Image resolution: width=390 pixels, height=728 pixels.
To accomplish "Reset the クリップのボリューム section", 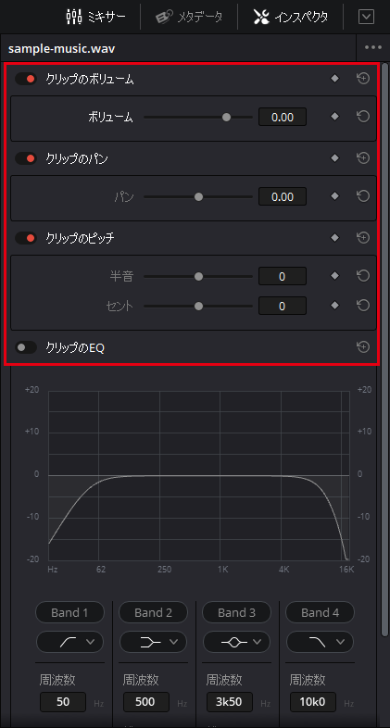I will [x=363, y=79].
